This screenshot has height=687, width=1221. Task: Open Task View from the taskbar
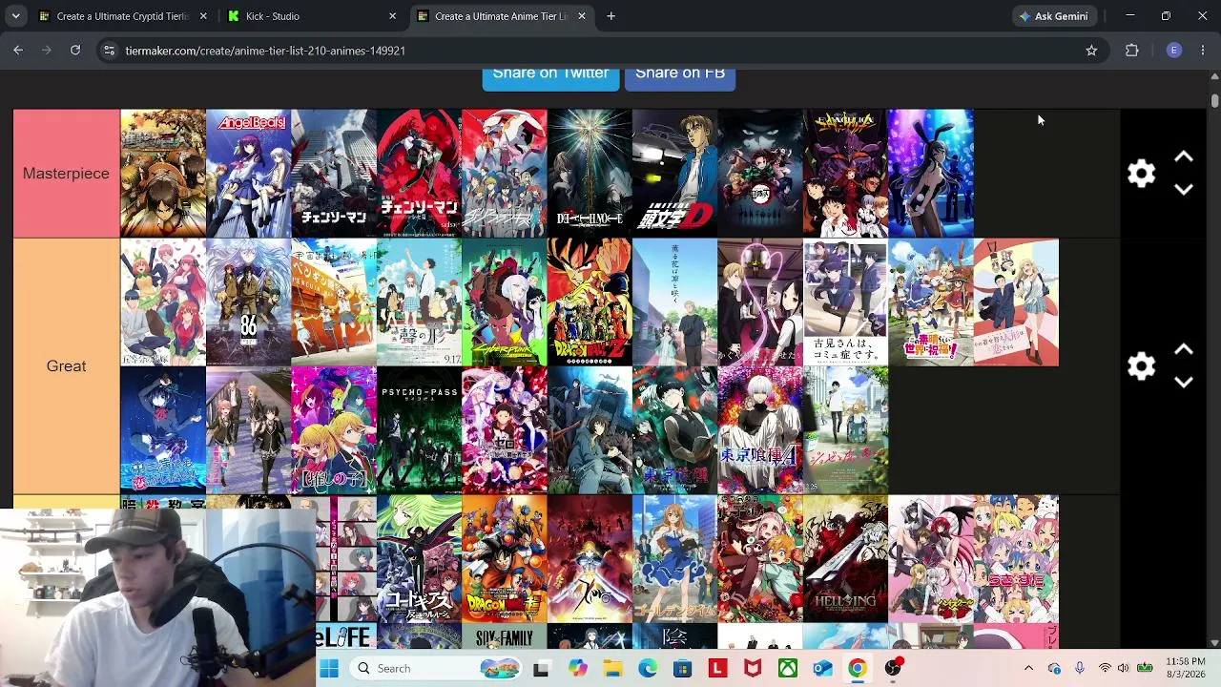coord(541,669)
